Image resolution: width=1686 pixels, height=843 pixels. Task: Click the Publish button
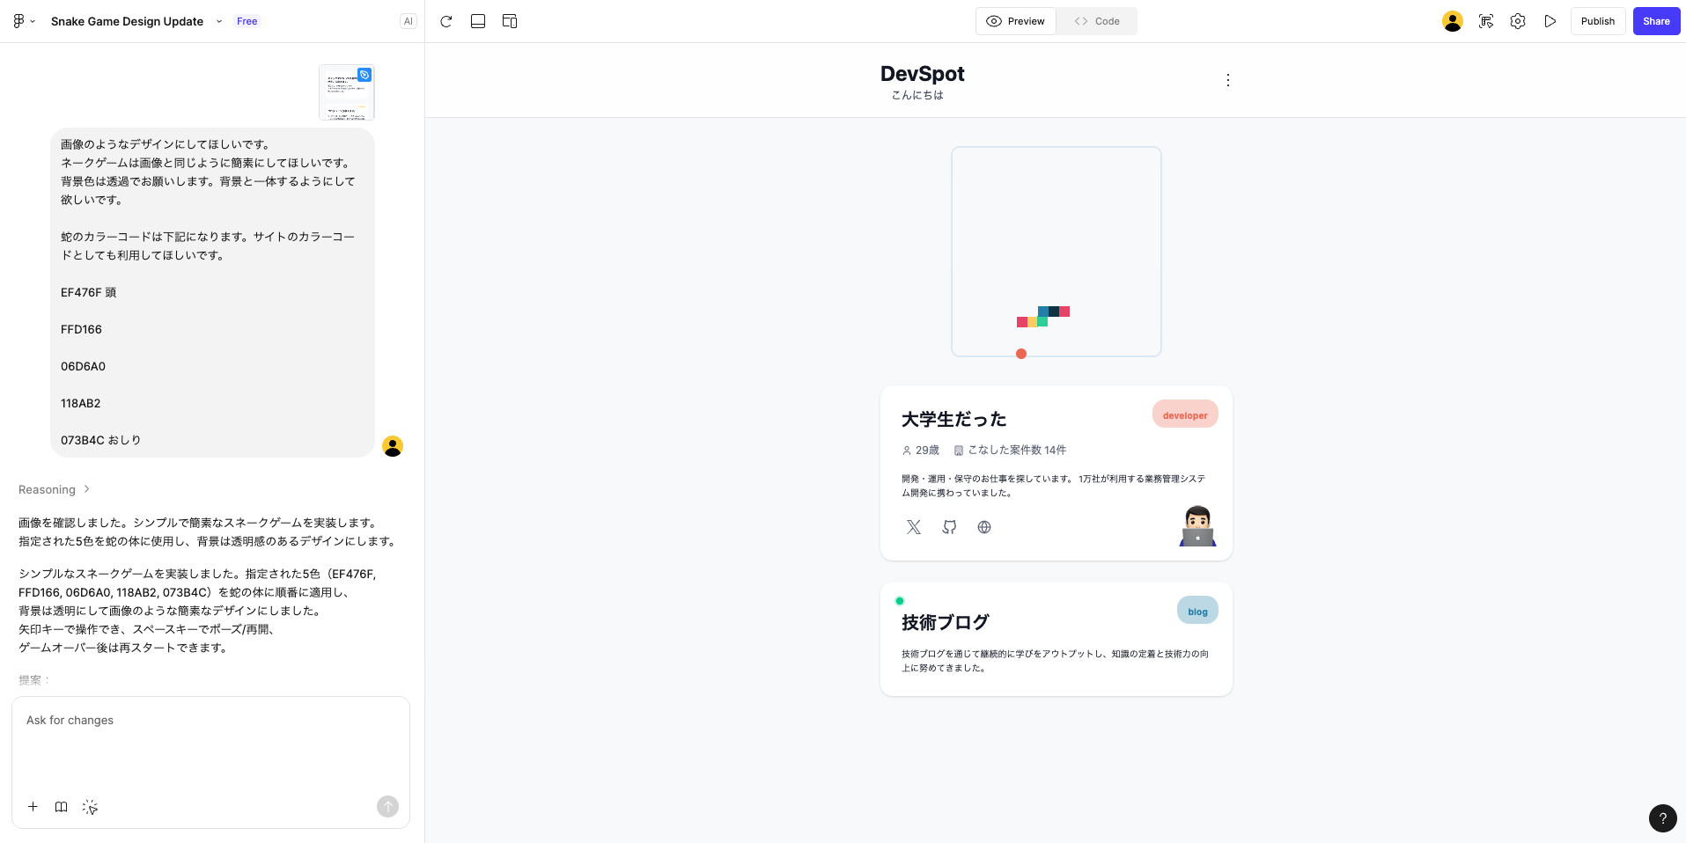click(1598, 21)
